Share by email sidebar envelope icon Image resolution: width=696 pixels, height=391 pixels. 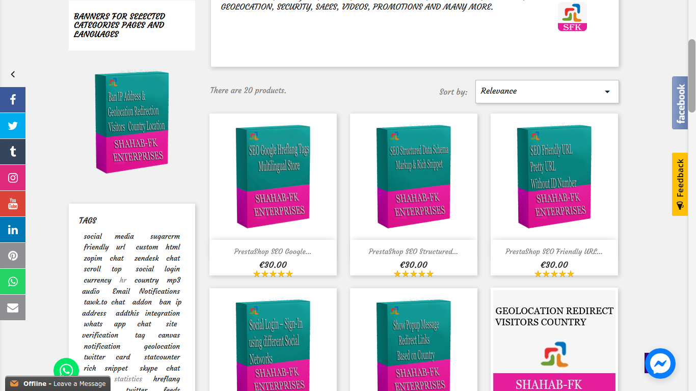[x=13, y=308]
